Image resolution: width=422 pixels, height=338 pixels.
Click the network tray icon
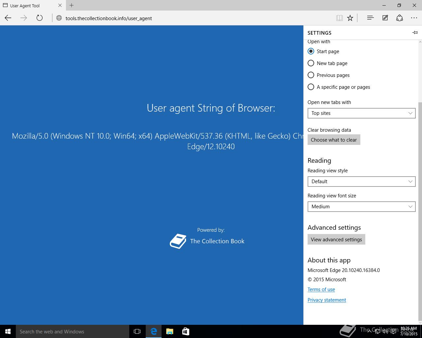click(x=377, y=331)
